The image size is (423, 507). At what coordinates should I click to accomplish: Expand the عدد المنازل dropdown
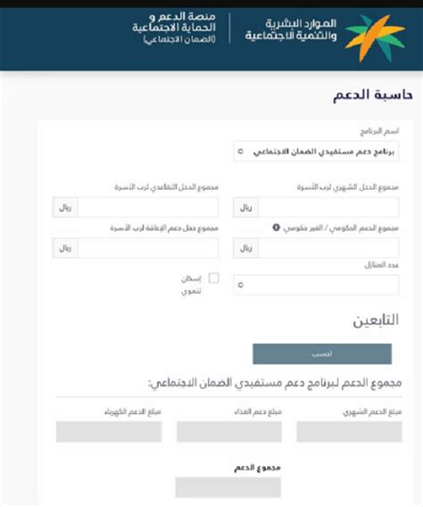pos(316,285)
